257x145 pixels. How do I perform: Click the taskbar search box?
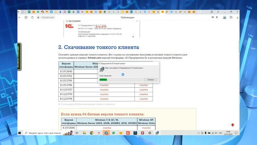point(43,133)
